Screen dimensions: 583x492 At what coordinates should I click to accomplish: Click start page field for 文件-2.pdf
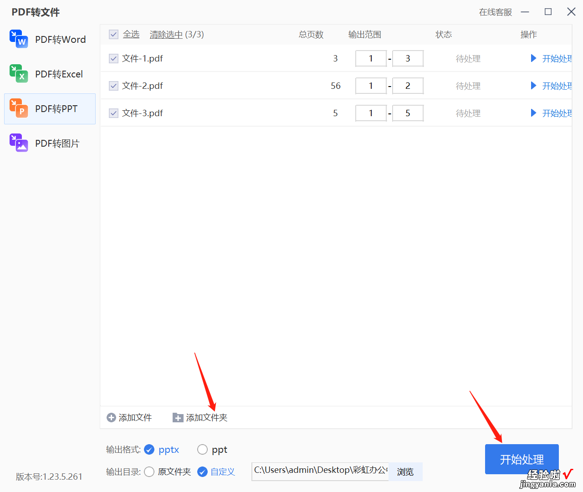(371, 86)
